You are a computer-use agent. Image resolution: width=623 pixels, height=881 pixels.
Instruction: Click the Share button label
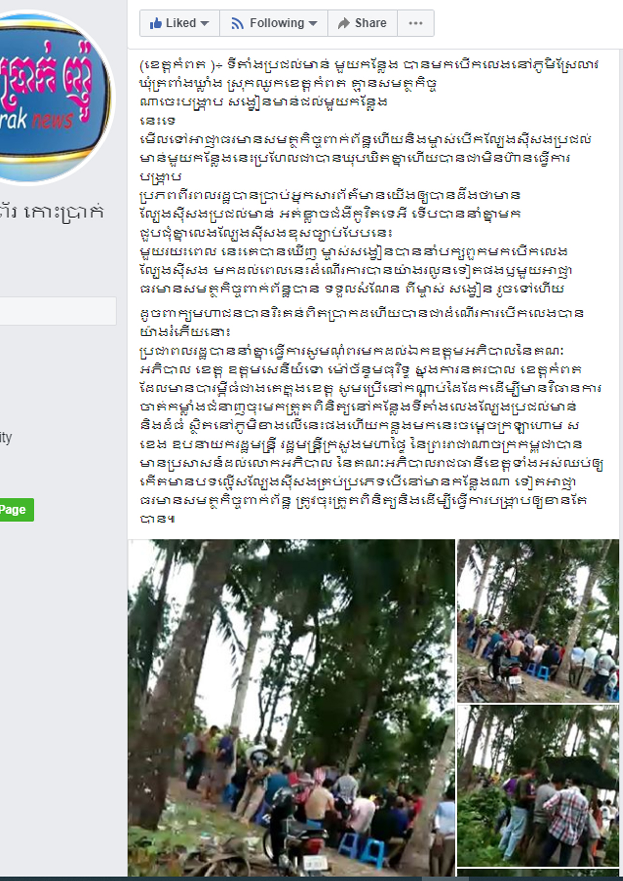click(371, 23)
